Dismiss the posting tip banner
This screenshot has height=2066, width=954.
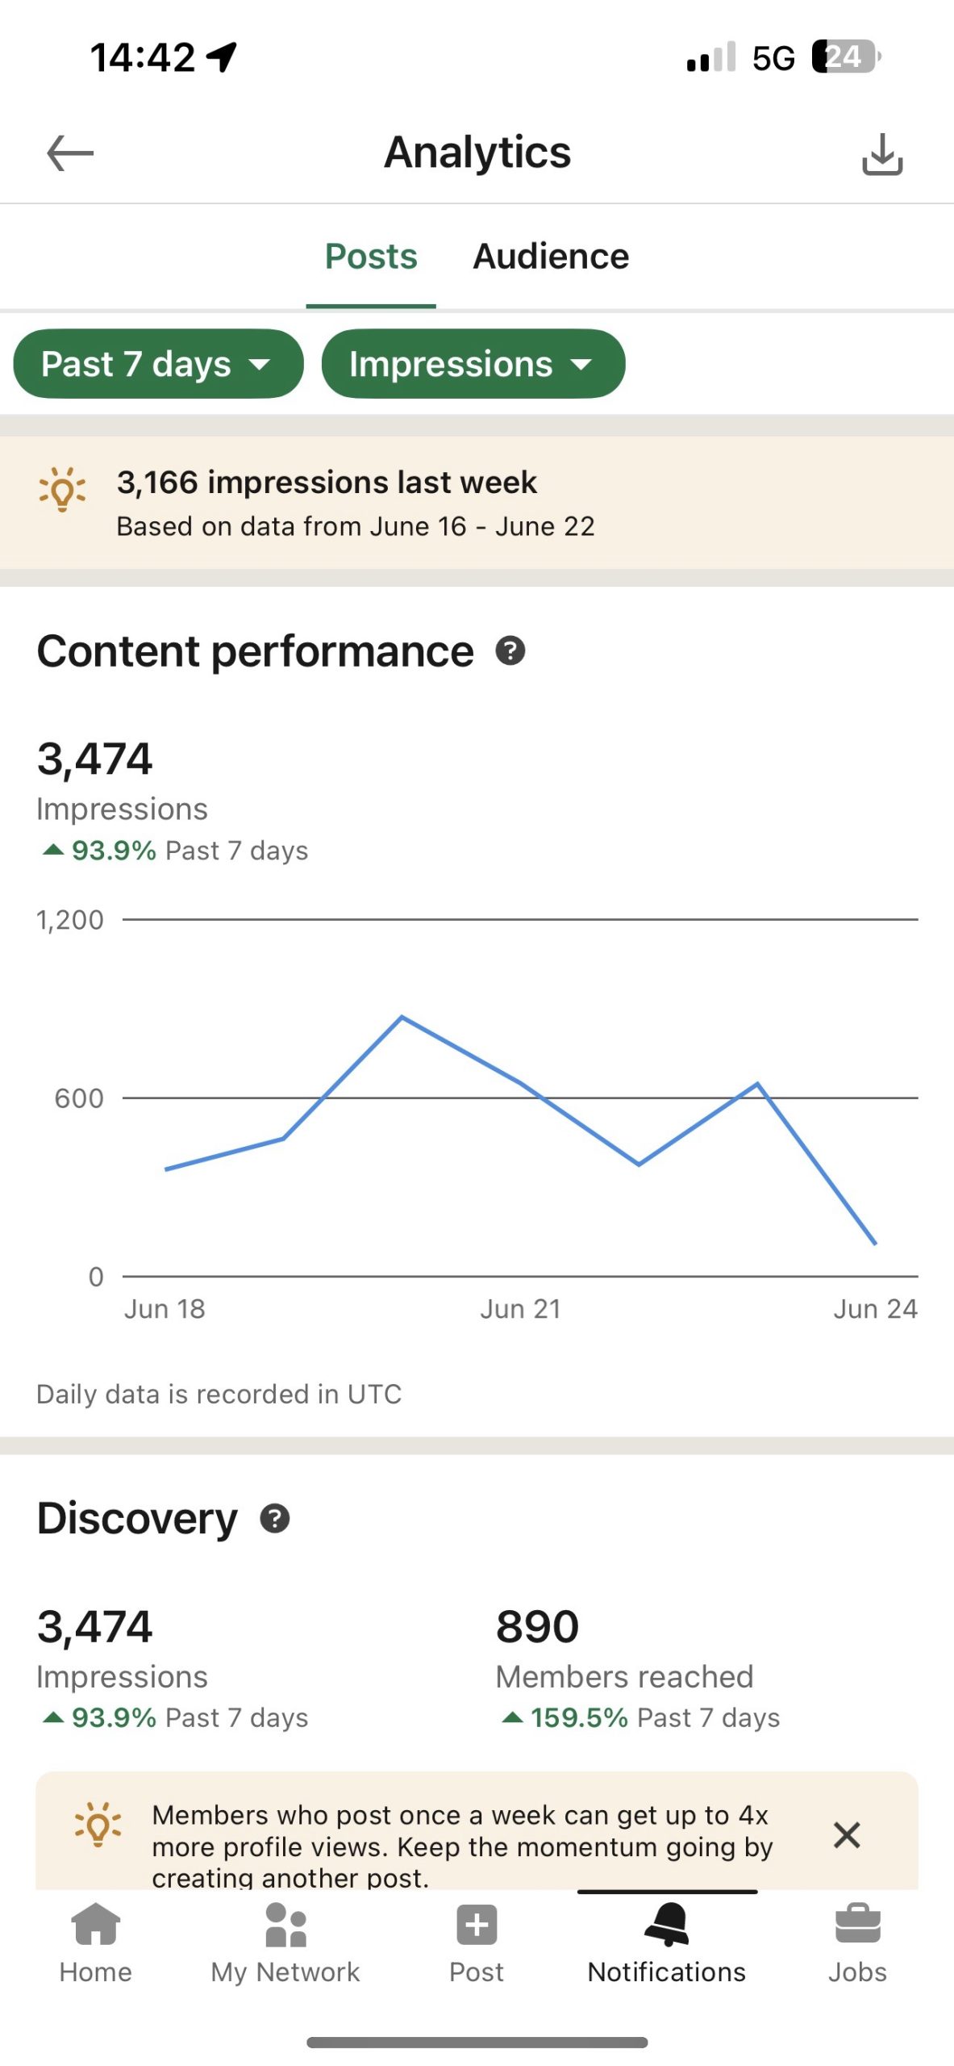point(847,1834)
